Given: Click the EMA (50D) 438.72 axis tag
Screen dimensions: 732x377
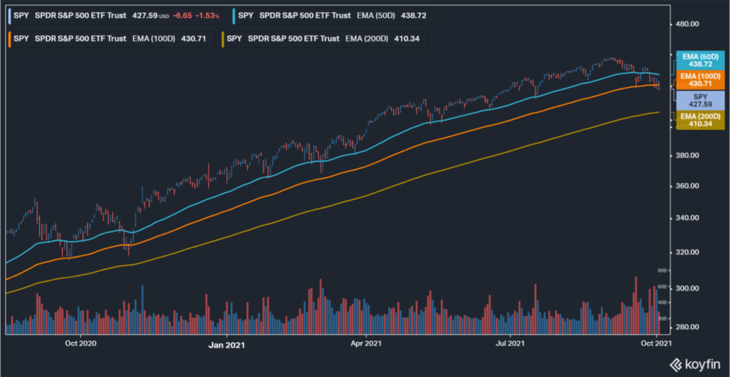Looking at the screenshot, I should click(x=701, y=60).
